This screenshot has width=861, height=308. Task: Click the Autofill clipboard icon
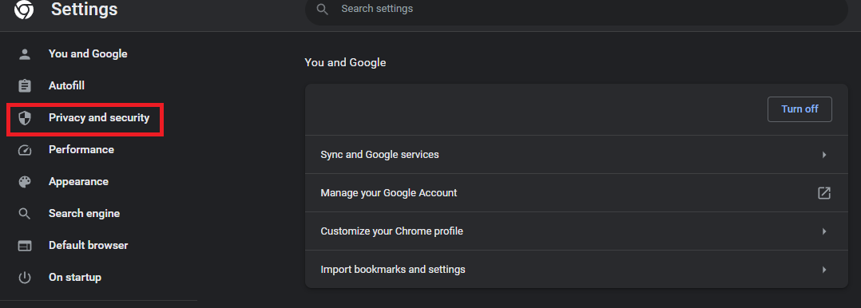[x=25, y=86]
